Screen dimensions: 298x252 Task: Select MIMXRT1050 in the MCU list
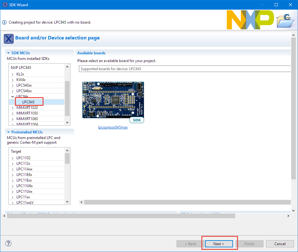point(27,113)
